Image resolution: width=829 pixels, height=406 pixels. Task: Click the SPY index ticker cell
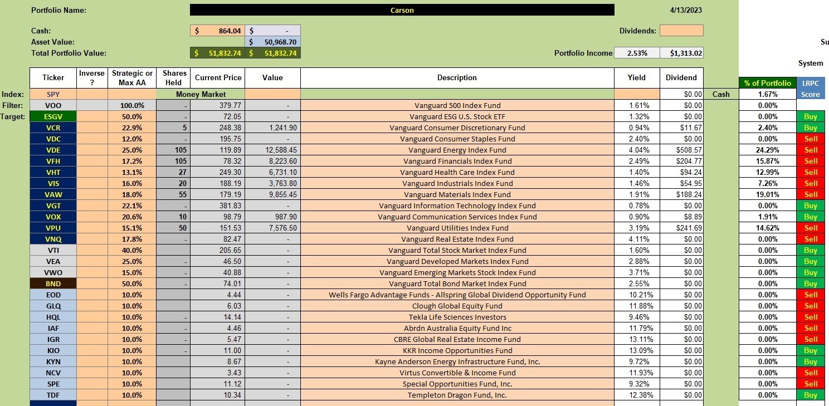(53, 94)
